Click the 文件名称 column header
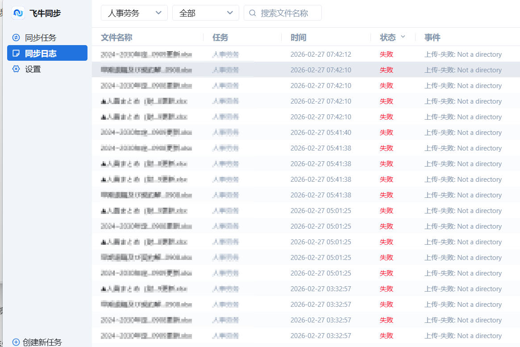The height and width of the screenshot is (347, 520). (x=116, y=38)
